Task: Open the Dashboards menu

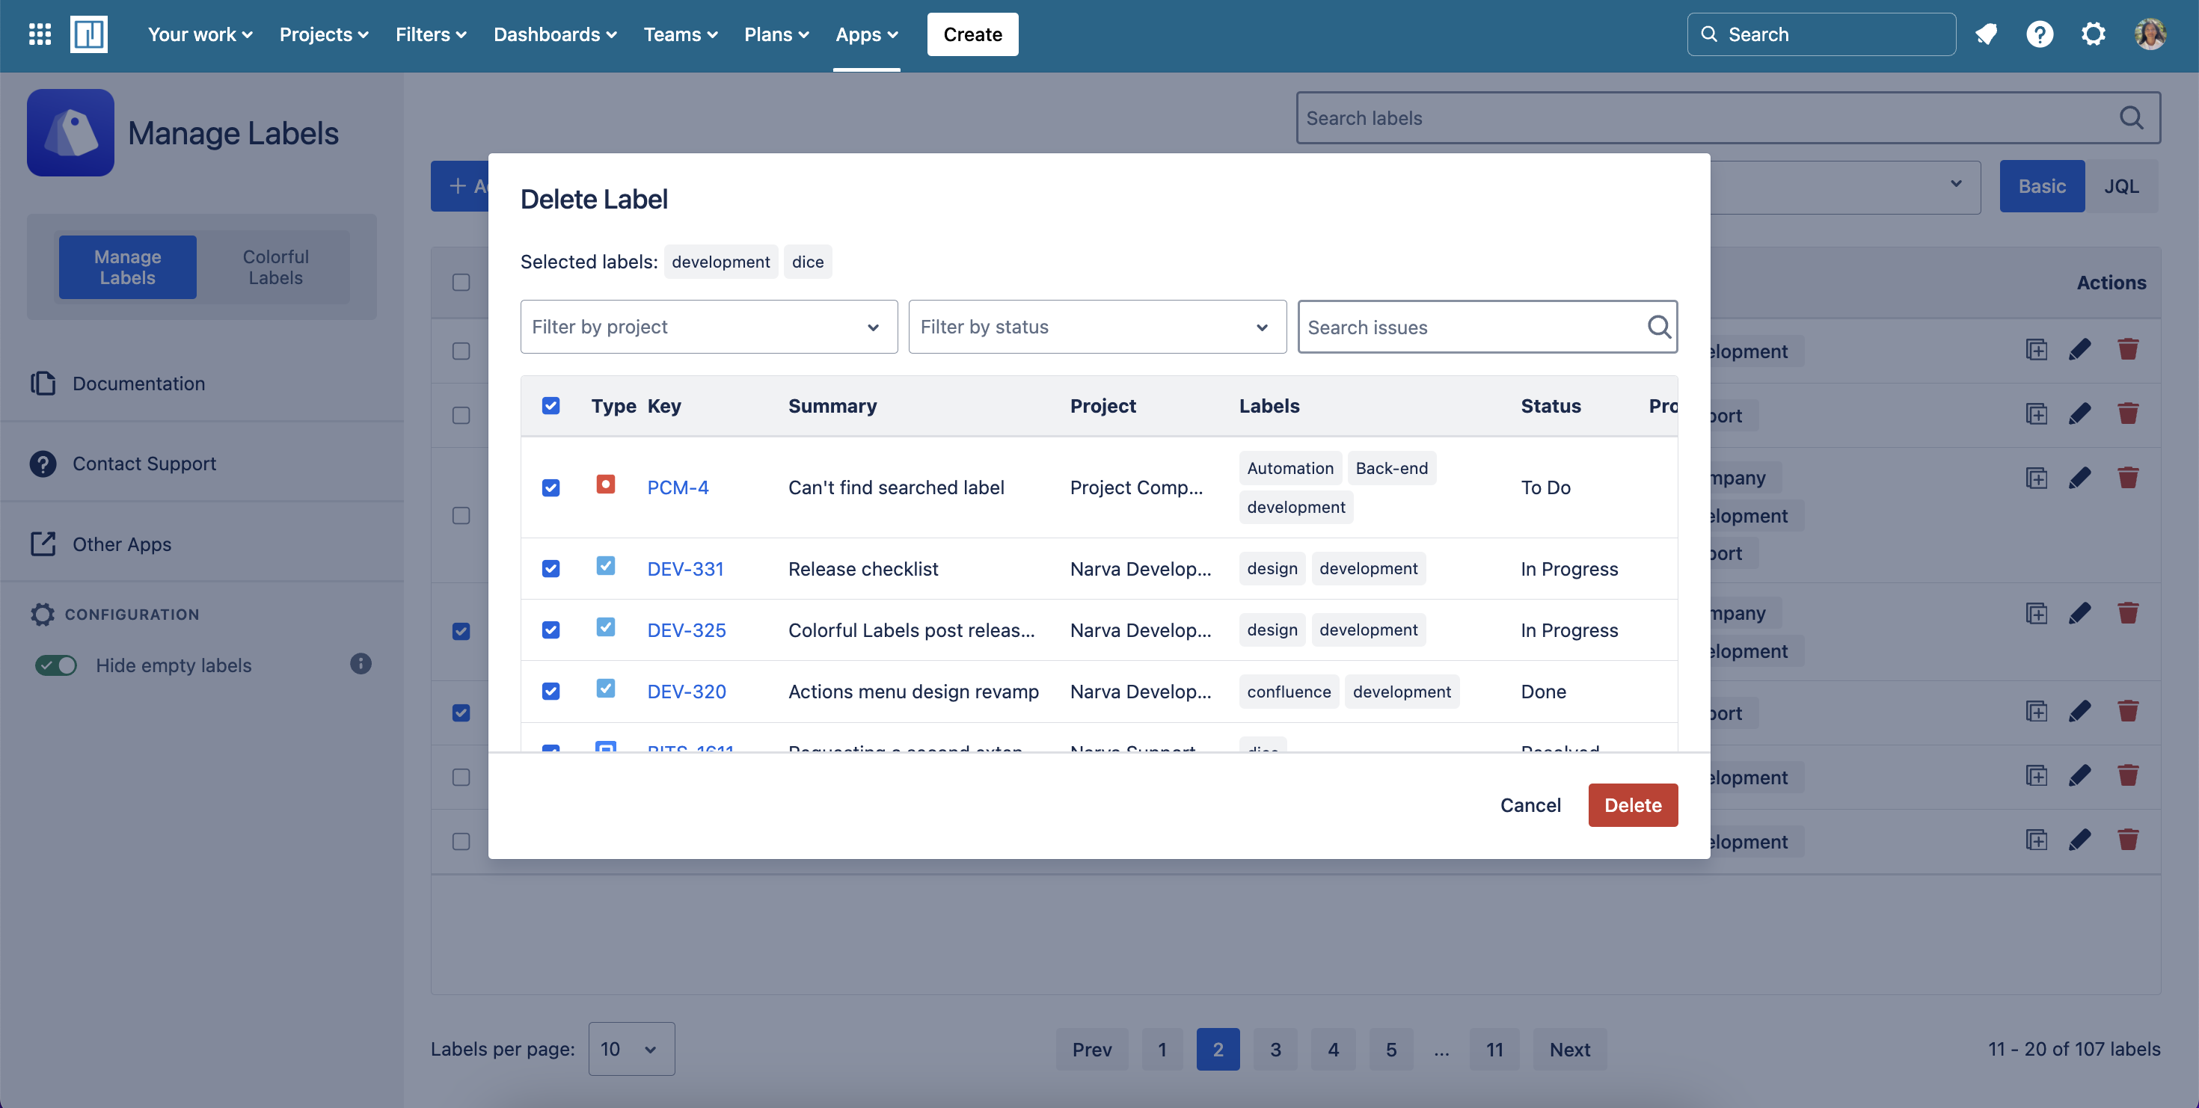Action: tap(555, 34)
